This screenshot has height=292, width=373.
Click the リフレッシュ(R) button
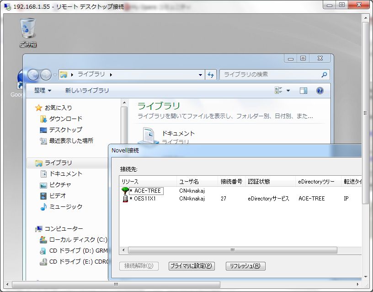pos(245,266)
